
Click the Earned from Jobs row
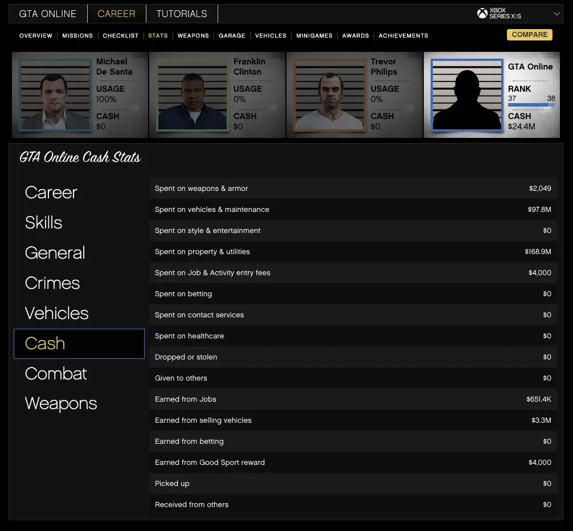(x=353, y=399)
